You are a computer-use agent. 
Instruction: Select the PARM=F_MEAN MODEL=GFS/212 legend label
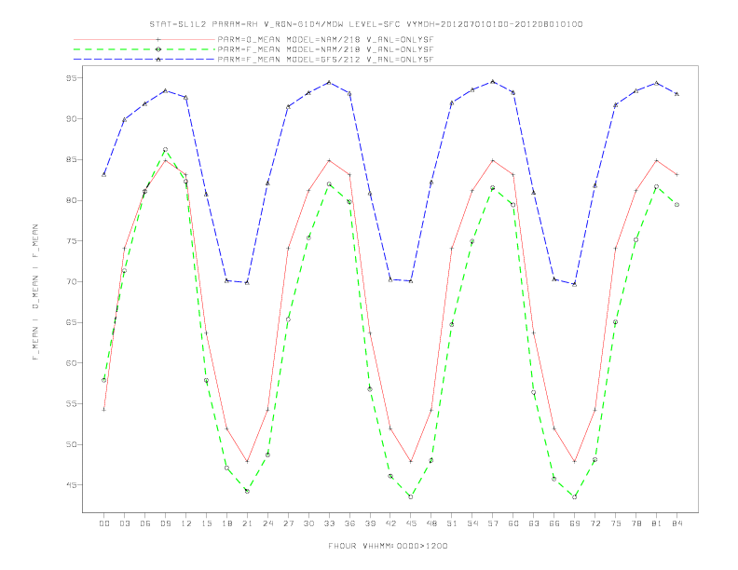325,60
